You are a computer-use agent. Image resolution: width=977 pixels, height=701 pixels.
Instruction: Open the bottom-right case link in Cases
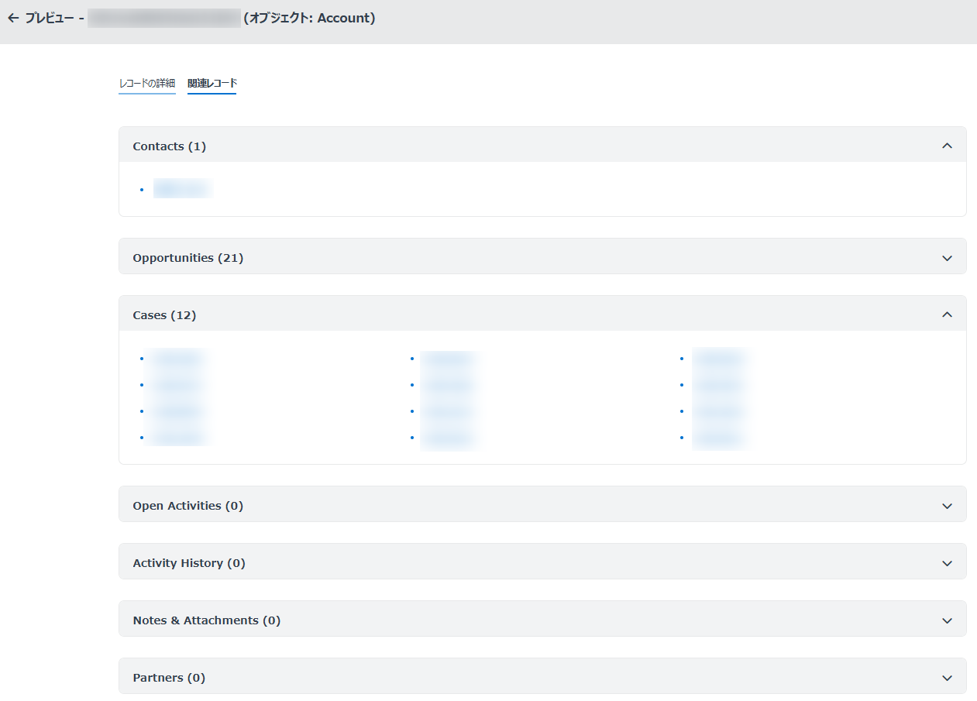pyautogui.click(x=719, y=438)
